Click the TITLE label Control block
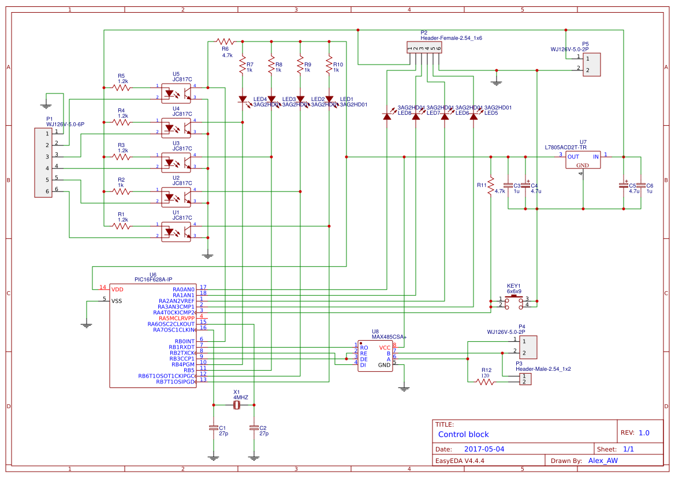675x478 pixels. click(464, 434)
